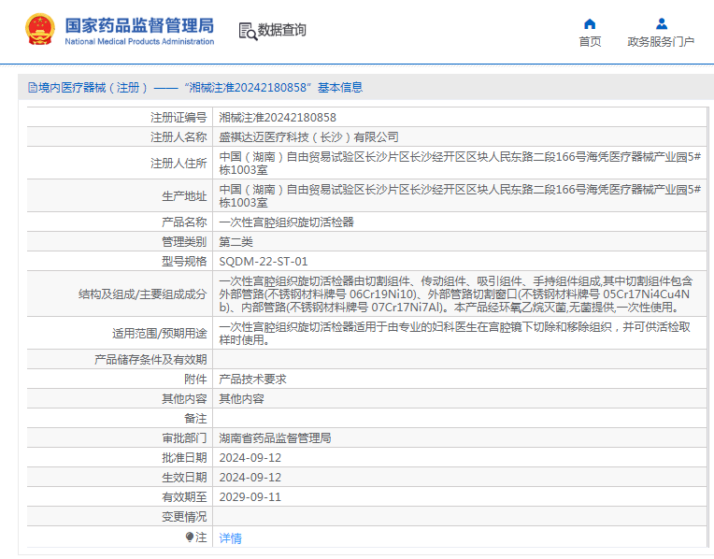Open the 数据查询 search icon
Screen dimensions: 714x559
248,31
